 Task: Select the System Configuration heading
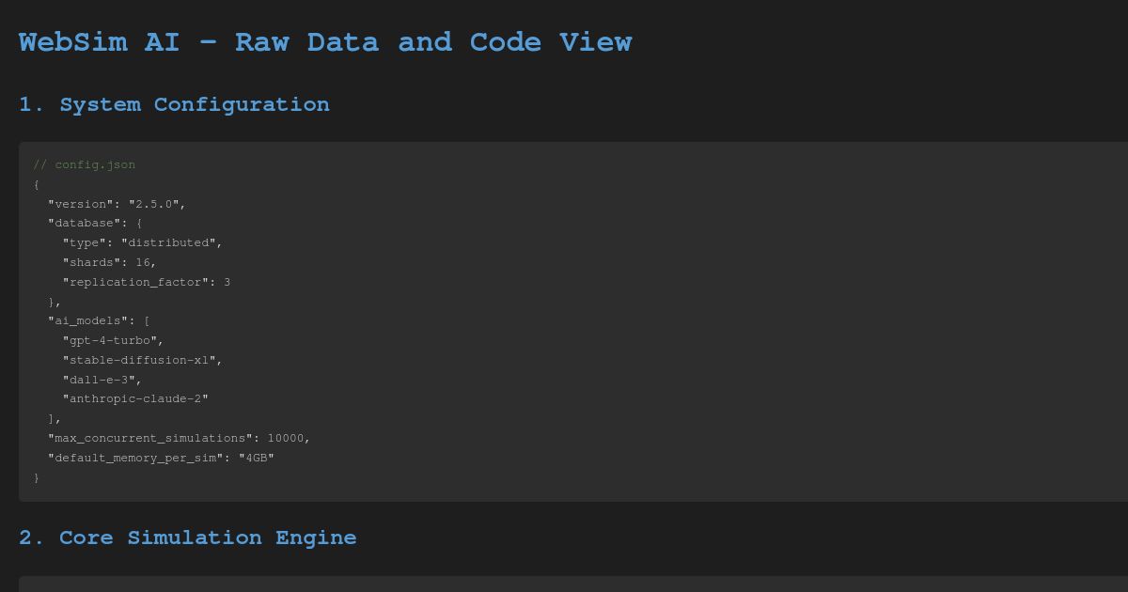point(174,104)
